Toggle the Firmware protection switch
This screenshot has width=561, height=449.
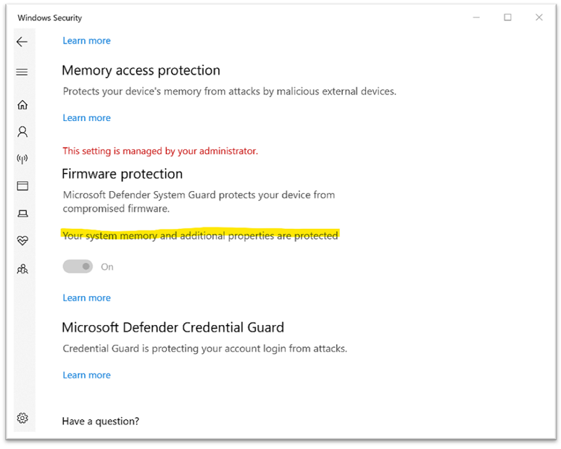(78, 267)
